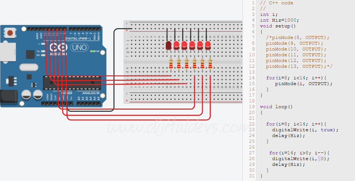Select the resistor in breadboard column 19

[202, 64]
